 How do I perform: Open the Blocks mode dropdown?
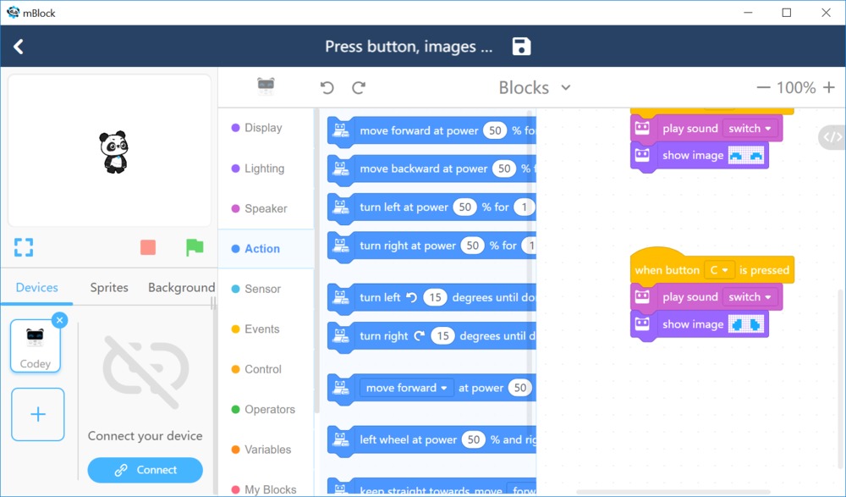coord(534,87)
